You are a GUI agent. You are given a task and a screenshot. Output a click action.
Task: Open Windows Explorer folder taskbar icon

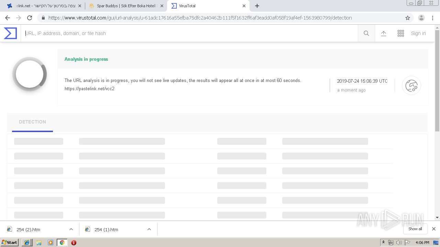39,243
